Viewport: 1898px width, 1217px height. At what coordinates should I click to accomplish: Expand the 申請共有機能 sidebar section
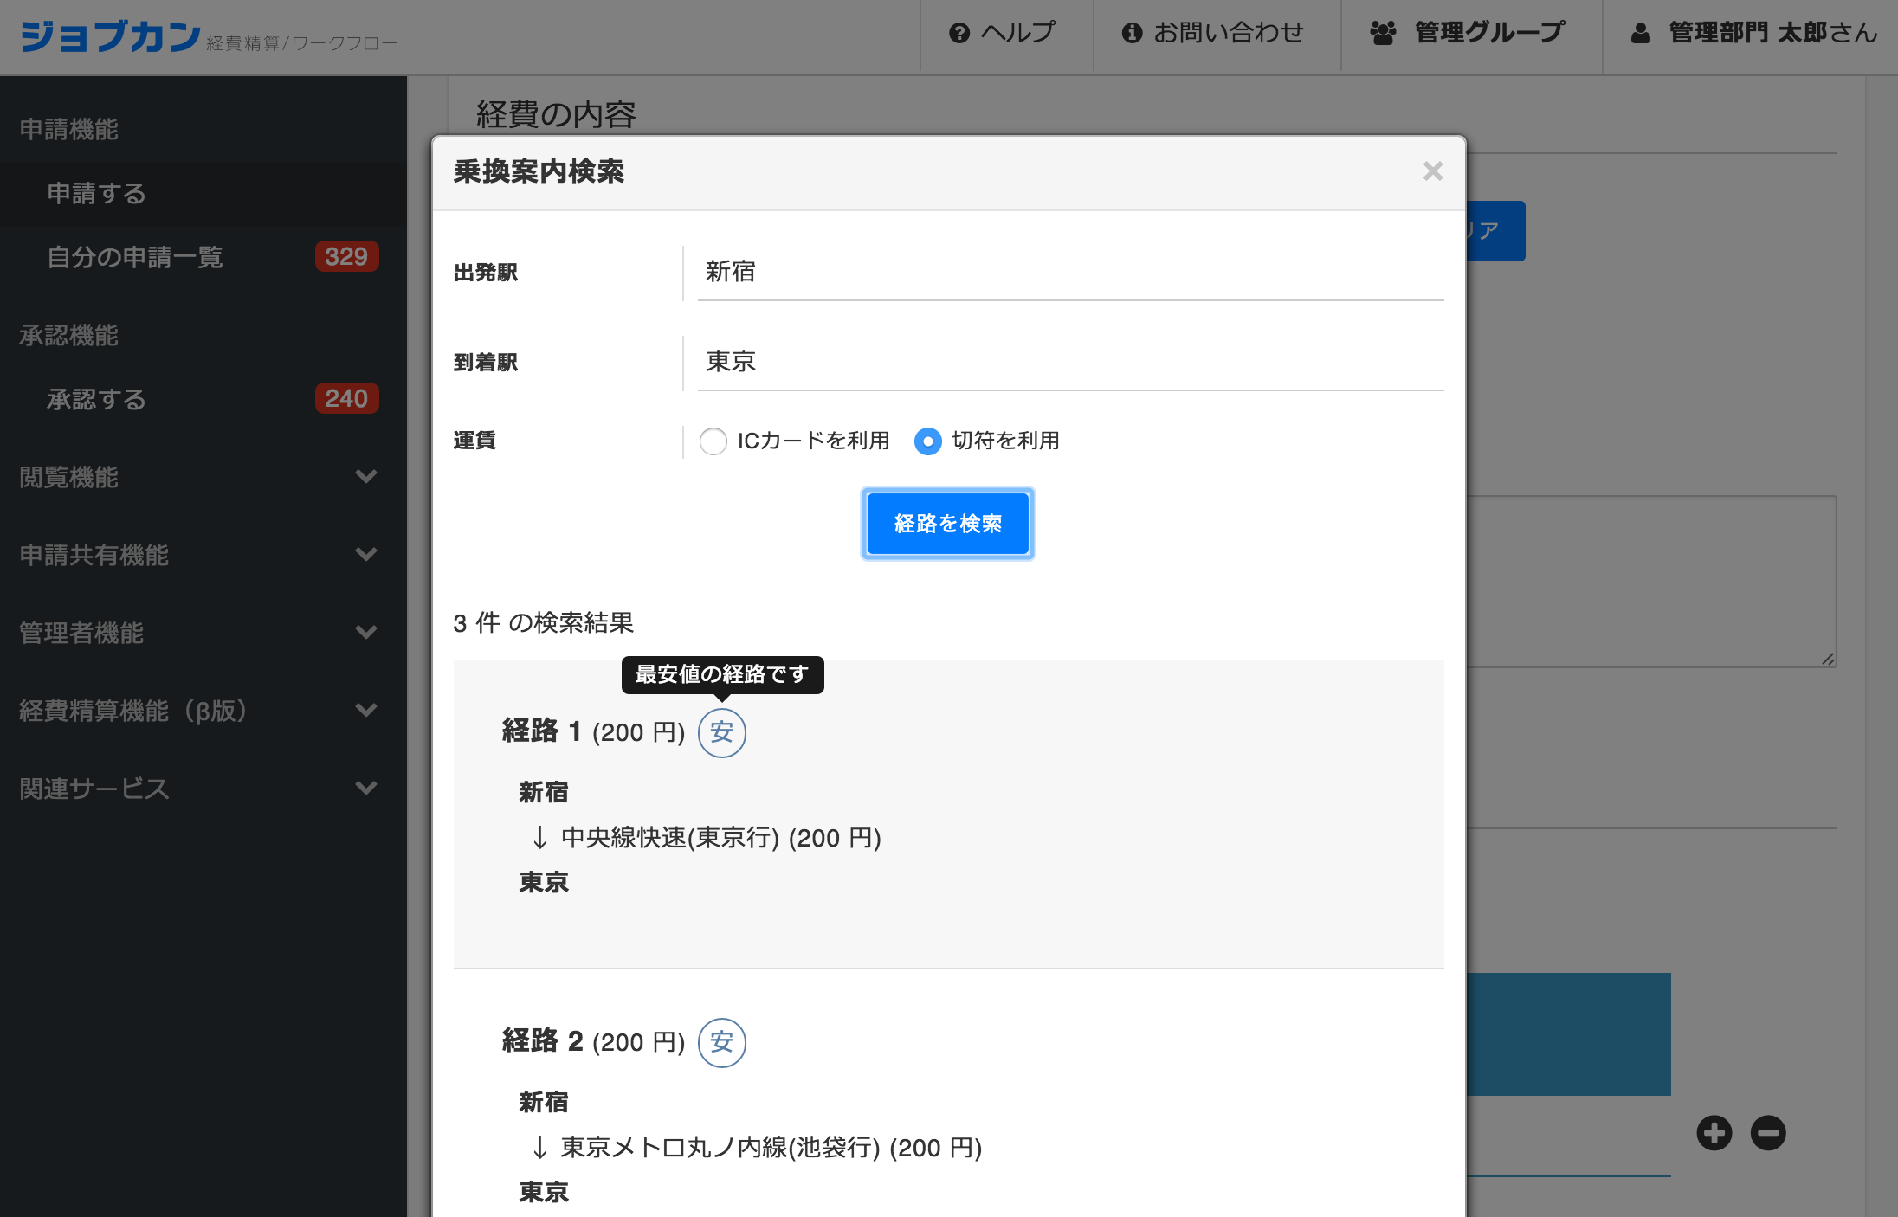pyautogui.click(x=198, y=555)
